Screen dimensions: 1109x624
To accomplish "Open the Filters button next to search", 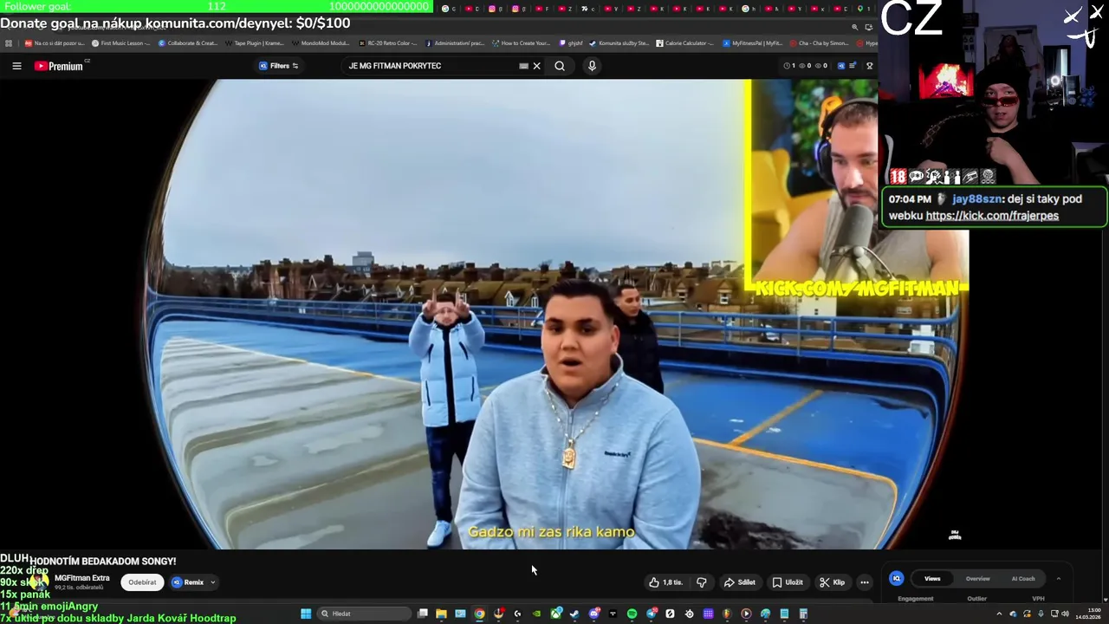I will coord(279,66).
